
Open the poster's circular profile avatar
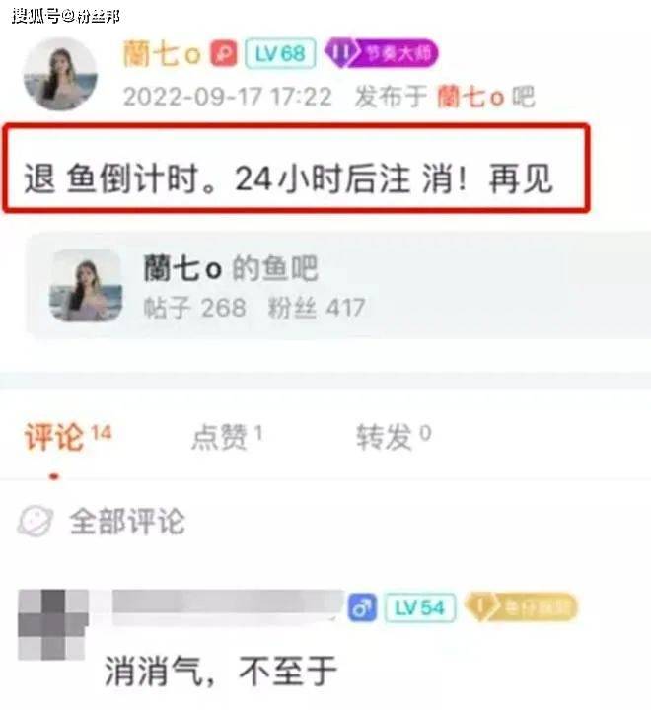(60, 74)
